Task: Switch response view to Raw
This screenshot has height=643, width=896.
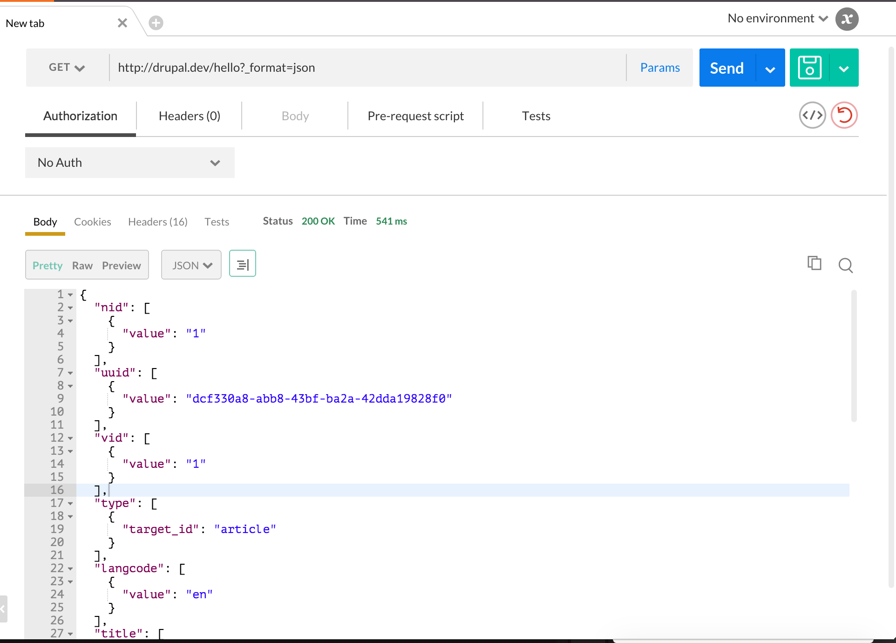Action: [x=82, y=266]
